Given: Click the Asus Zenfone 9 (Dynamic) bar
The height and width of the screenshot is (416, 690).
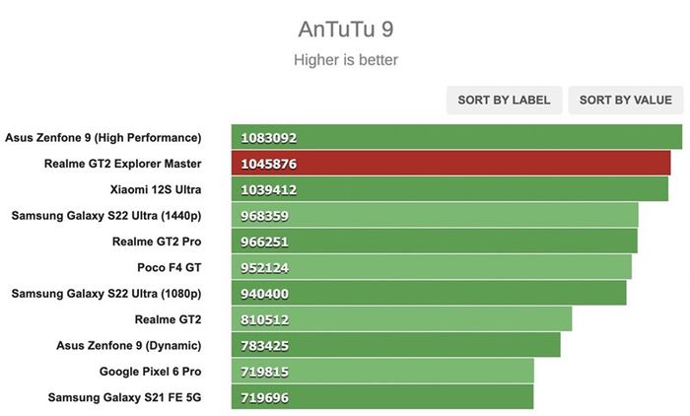Looking at the screenshot, I should pos(396,345).
